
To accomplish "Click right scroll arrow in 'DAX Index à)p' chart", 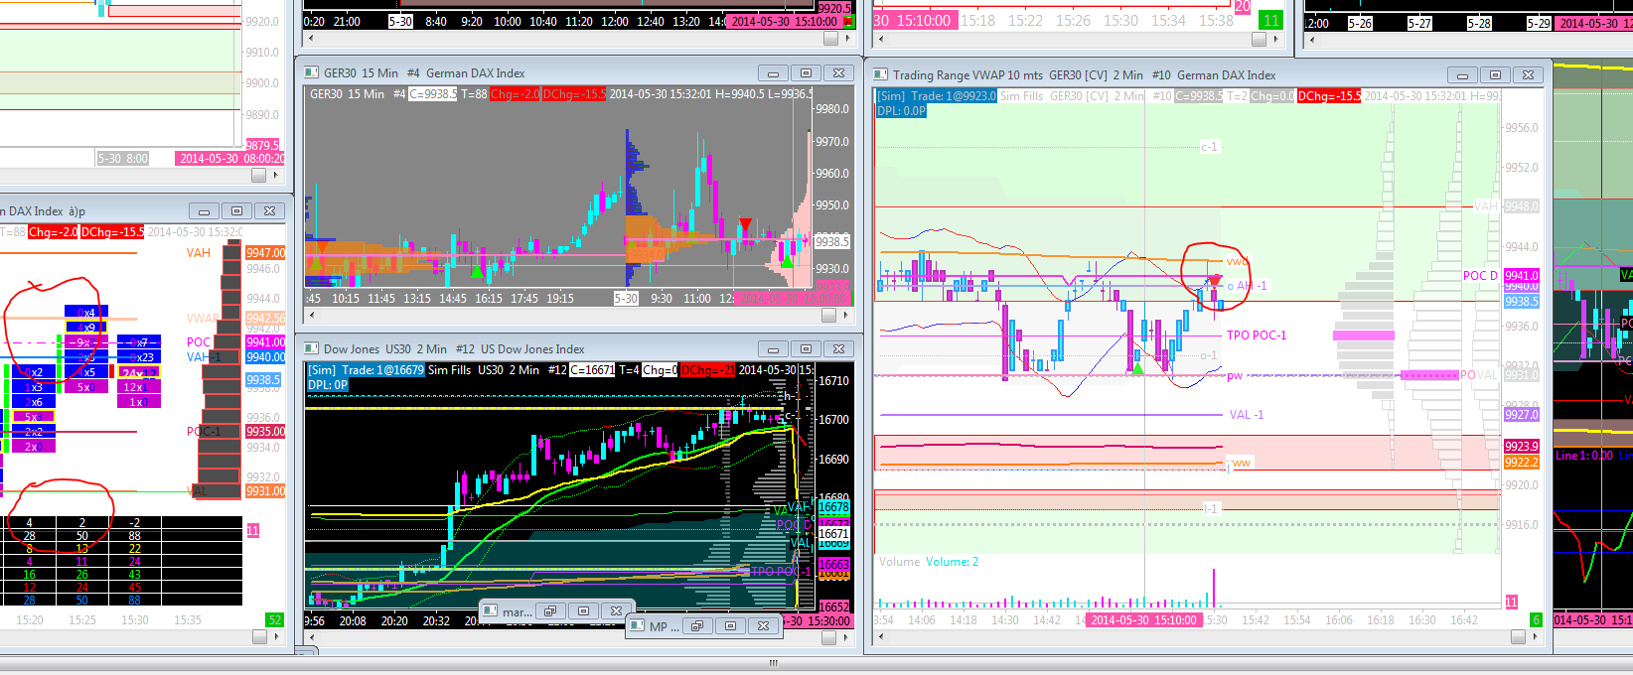I will click(x=275, y=637).
